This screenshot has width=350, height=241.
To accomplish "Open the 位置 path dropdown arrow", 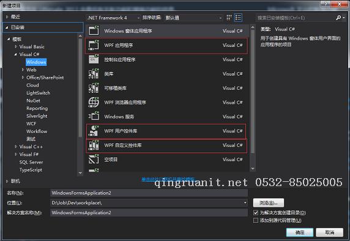I will 245,203.
